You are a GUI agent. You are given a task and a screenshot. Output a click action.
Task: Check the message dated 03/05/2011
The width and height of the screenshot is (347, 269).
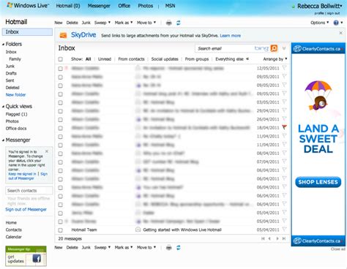tap(61, 103)
